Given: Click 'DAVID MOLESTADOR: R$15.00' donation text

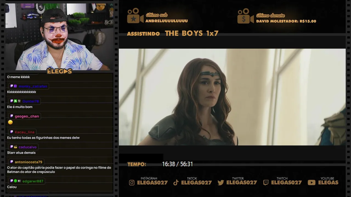Looking at the screenshot, I should [286, 21].
